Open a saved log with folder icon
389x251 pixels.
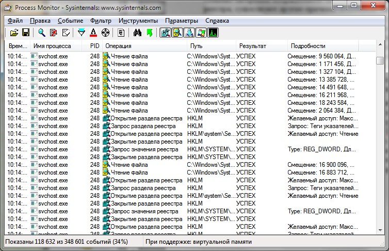point(14,33)
